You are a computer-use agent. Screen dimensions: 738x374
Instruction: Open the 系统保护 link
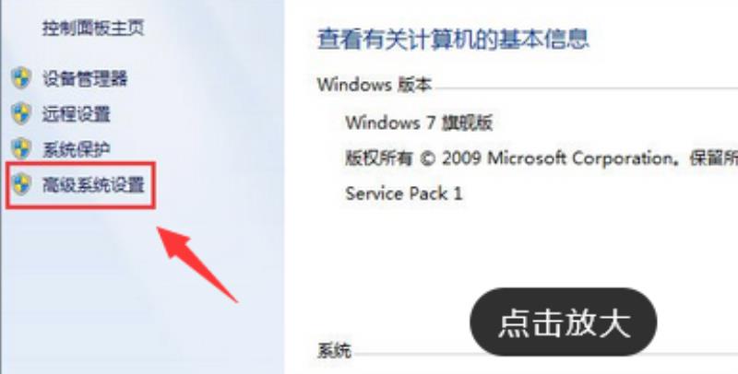[x=77, y=150]
